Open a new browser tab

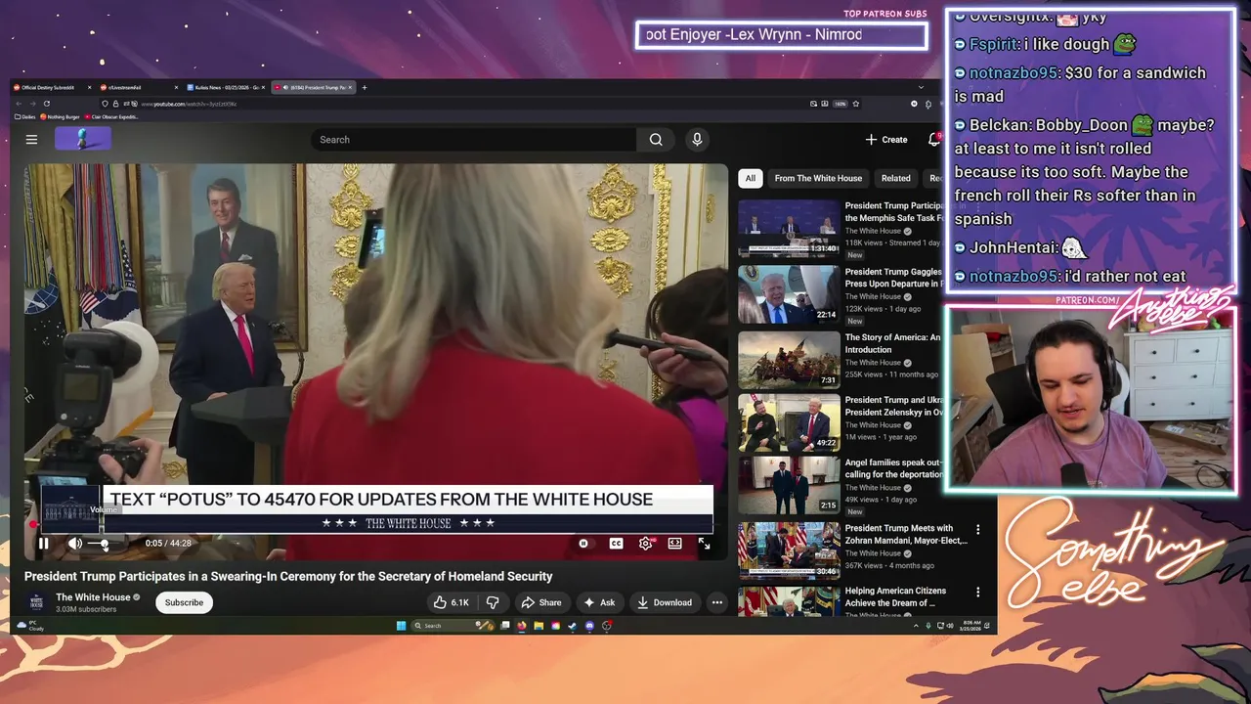tap(365, 88)
